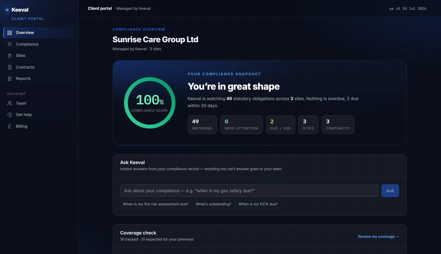Open the Sites page
441x254 pixels.
pos(39,56)
